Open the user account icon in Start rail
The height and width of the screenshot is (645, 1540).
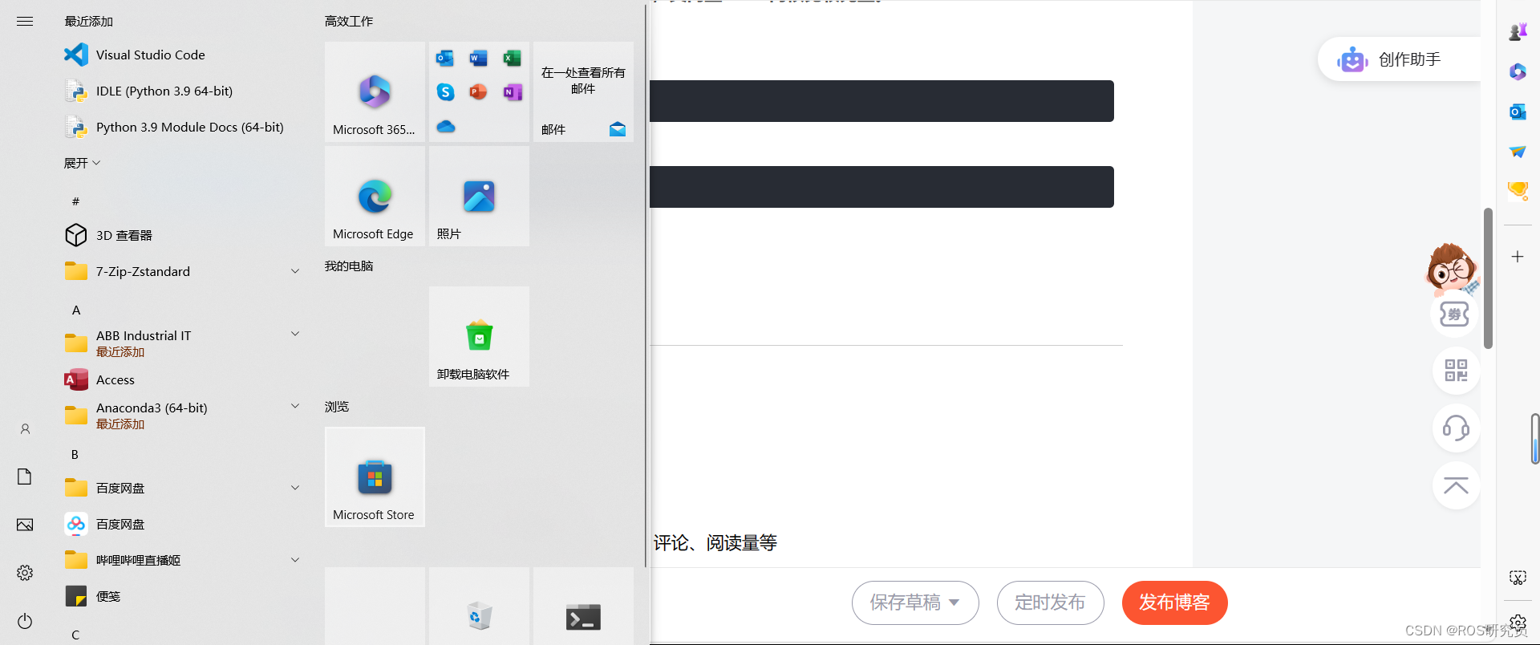pos(25,429)
